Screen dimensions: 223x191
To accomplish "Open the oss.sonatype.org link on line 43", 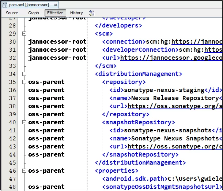I will tap(175, 147).
